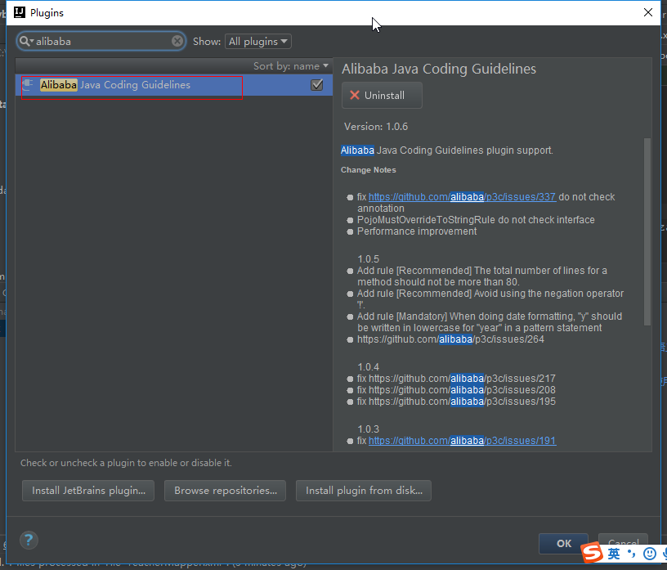
Task: Click the Sogou input icon in the system tray
Action: (591, 553)
